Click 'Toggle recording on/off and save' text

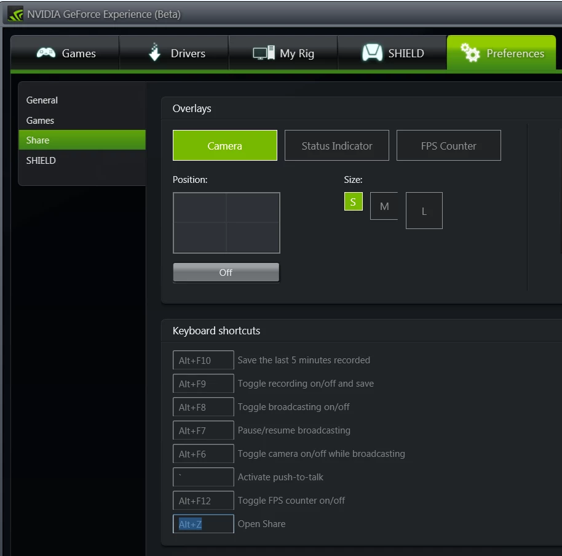pos(306,384)
